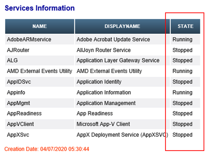Select AllJoyn Router Service display name
Viewport: 211px width, 159px height.
click(x=122, y=50)
